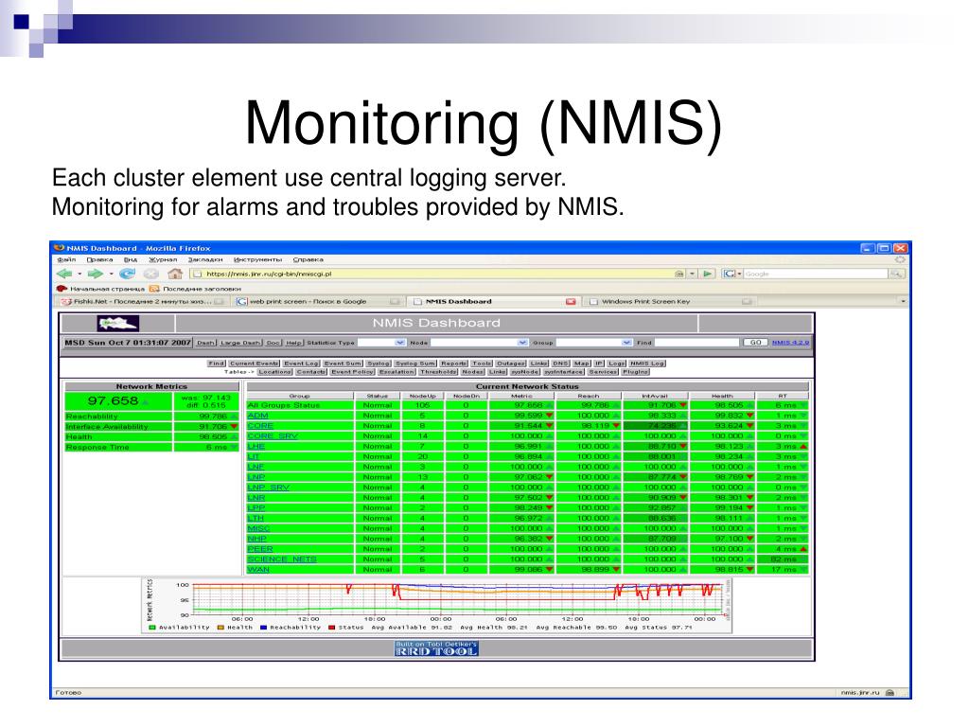Click the Syslog Sum button

(x=415, y=363)
